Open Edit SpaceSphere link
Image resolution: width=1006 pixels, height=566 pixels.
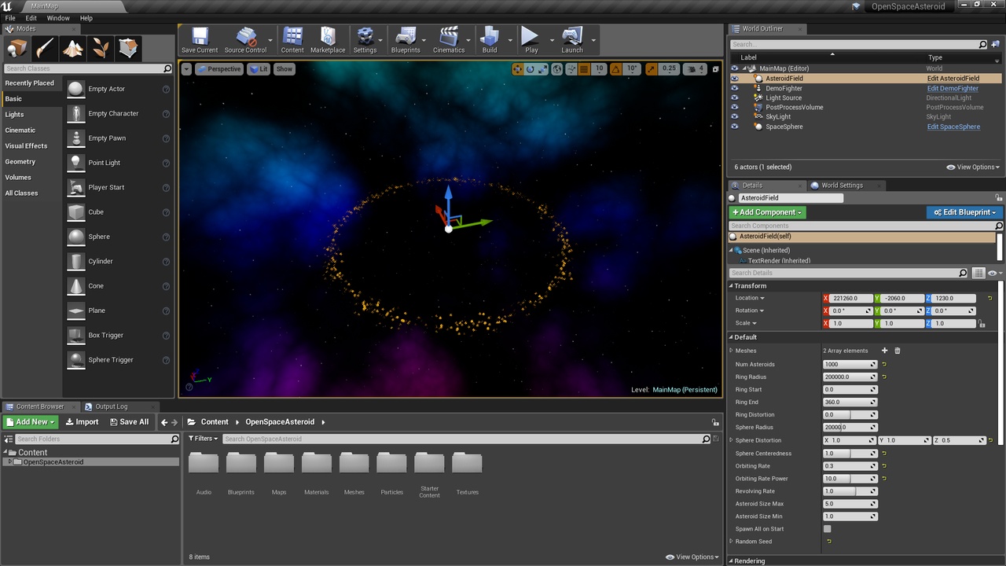[953, 127]
